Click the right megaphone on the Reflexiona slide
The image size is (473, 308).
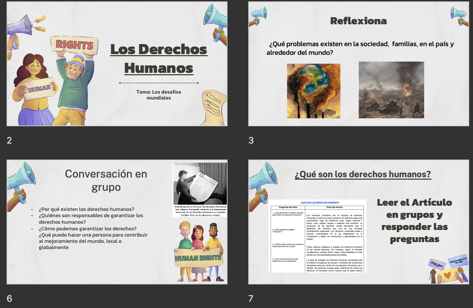[x=459, y=16]
